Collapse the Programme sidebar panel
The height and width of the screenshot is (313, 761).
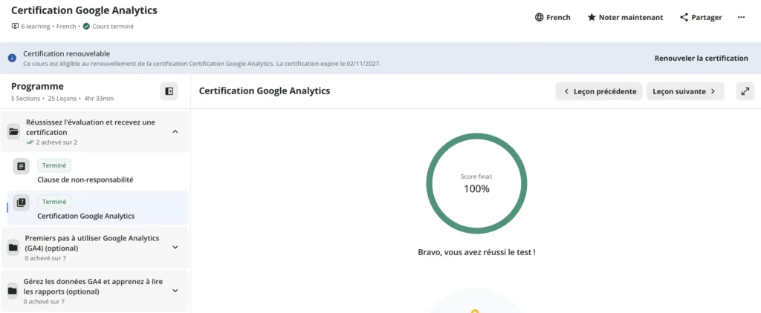[x=169, y=91]
